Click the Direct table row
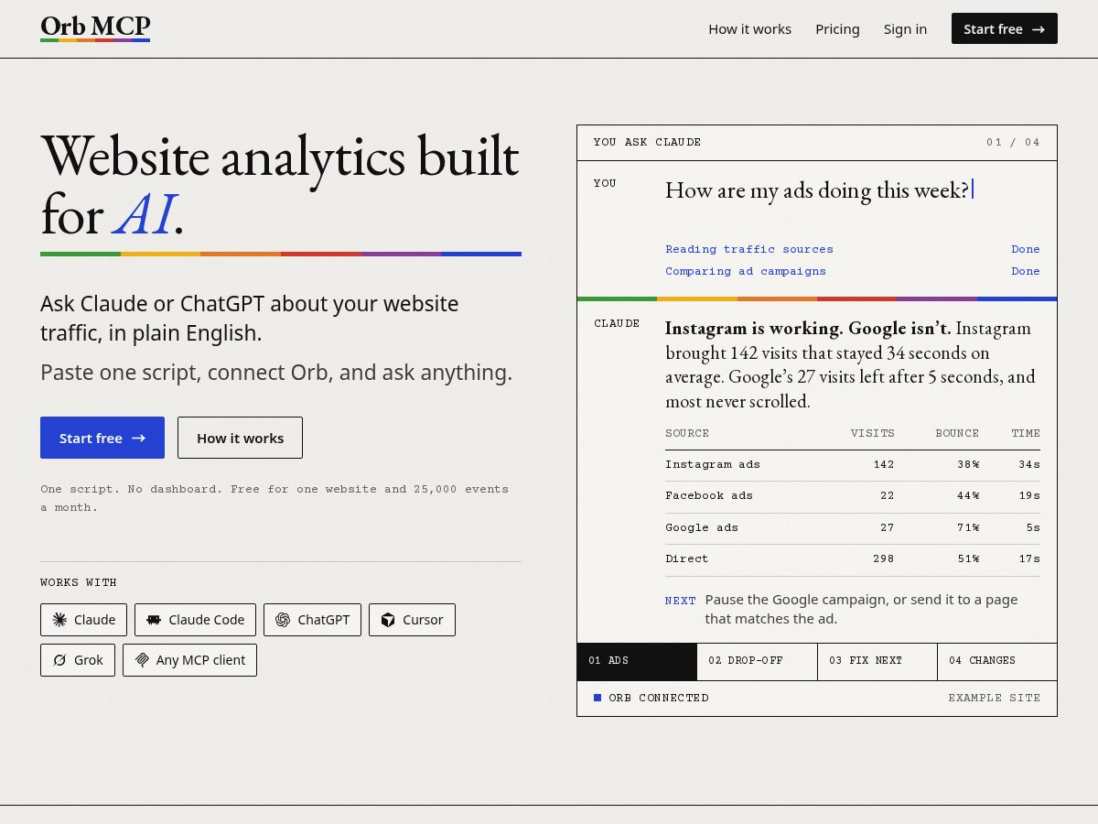 click(853, 559)
